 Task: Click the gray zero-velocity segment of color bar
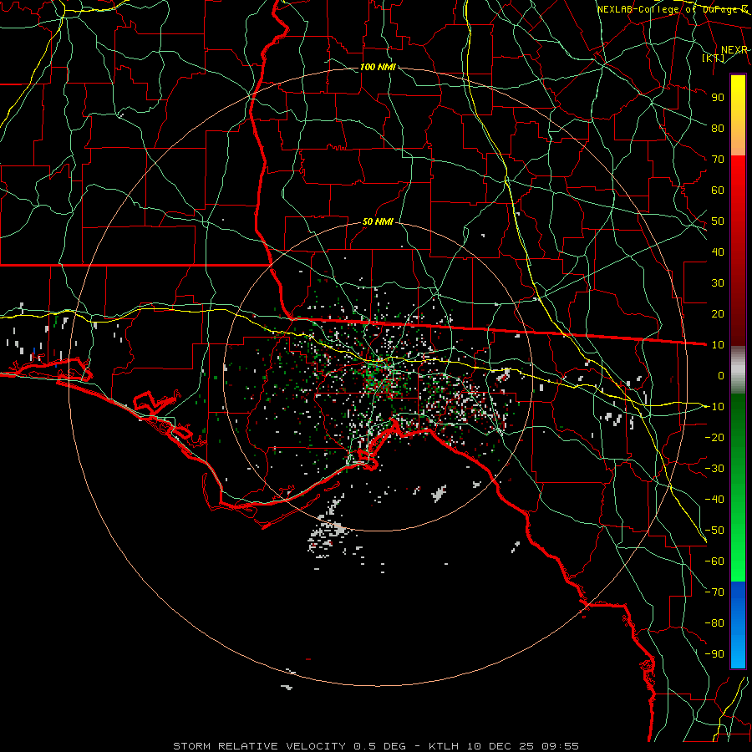click(738, 370)
